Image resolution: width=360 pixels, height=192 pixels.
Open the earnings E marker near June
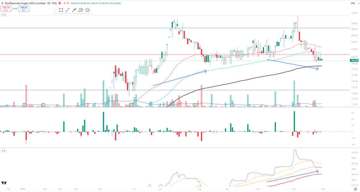click(130, 105)
